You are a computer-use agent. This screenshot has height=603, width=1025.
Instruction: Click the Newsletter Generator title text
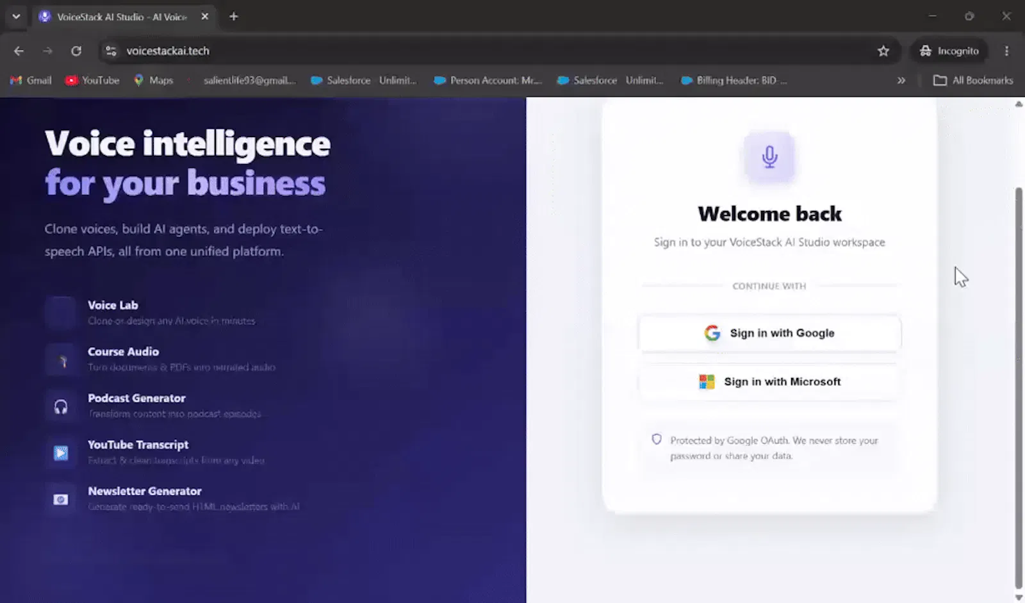tap(144, 491)
